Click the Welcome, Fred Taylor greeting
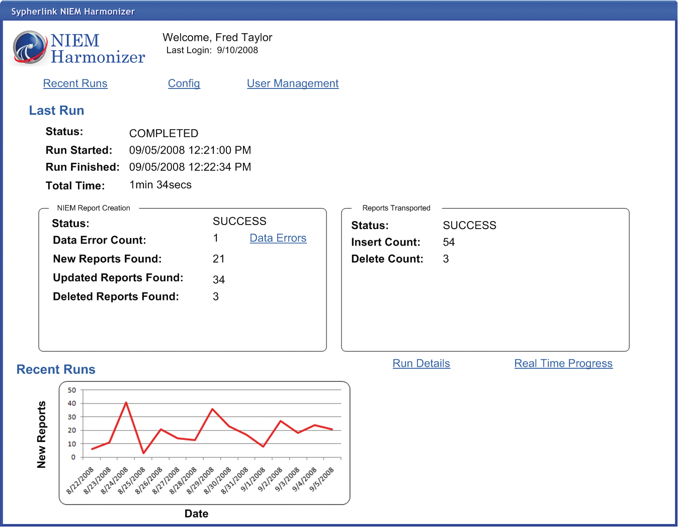This screenshot has width=678, height=527. [x=217, y=38]
